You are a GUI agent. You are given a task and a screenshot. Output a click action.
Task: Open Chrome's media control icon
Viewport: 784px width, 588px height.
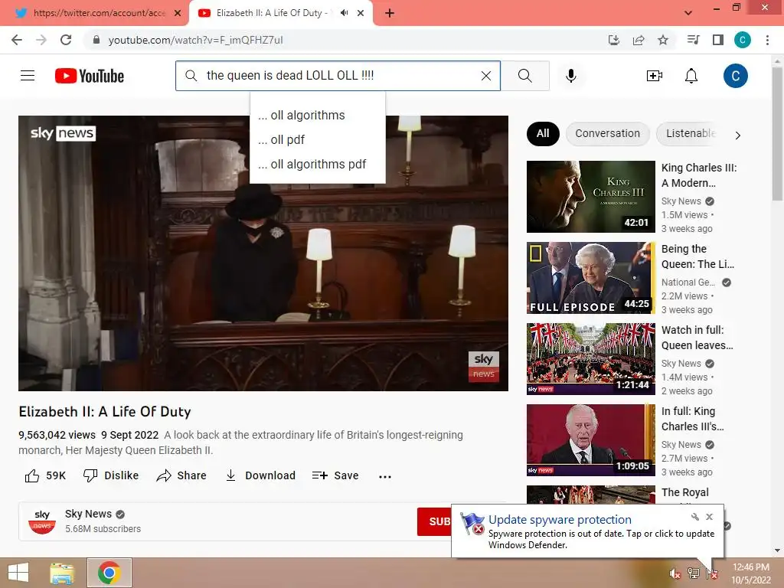coord(693,40)
